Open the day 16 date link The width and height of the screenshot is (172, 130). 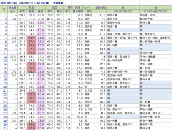[x=5, y=72]
